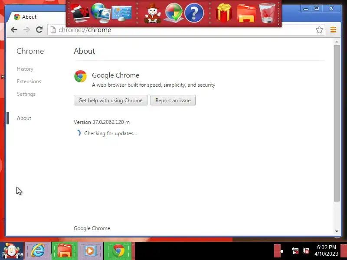Screen dimensions: 347x260
Task: Select the About browser tab
Action: click(36, 17)
